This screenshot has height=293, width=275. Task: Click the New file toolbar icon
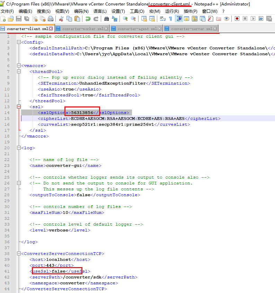coord(3,19)
